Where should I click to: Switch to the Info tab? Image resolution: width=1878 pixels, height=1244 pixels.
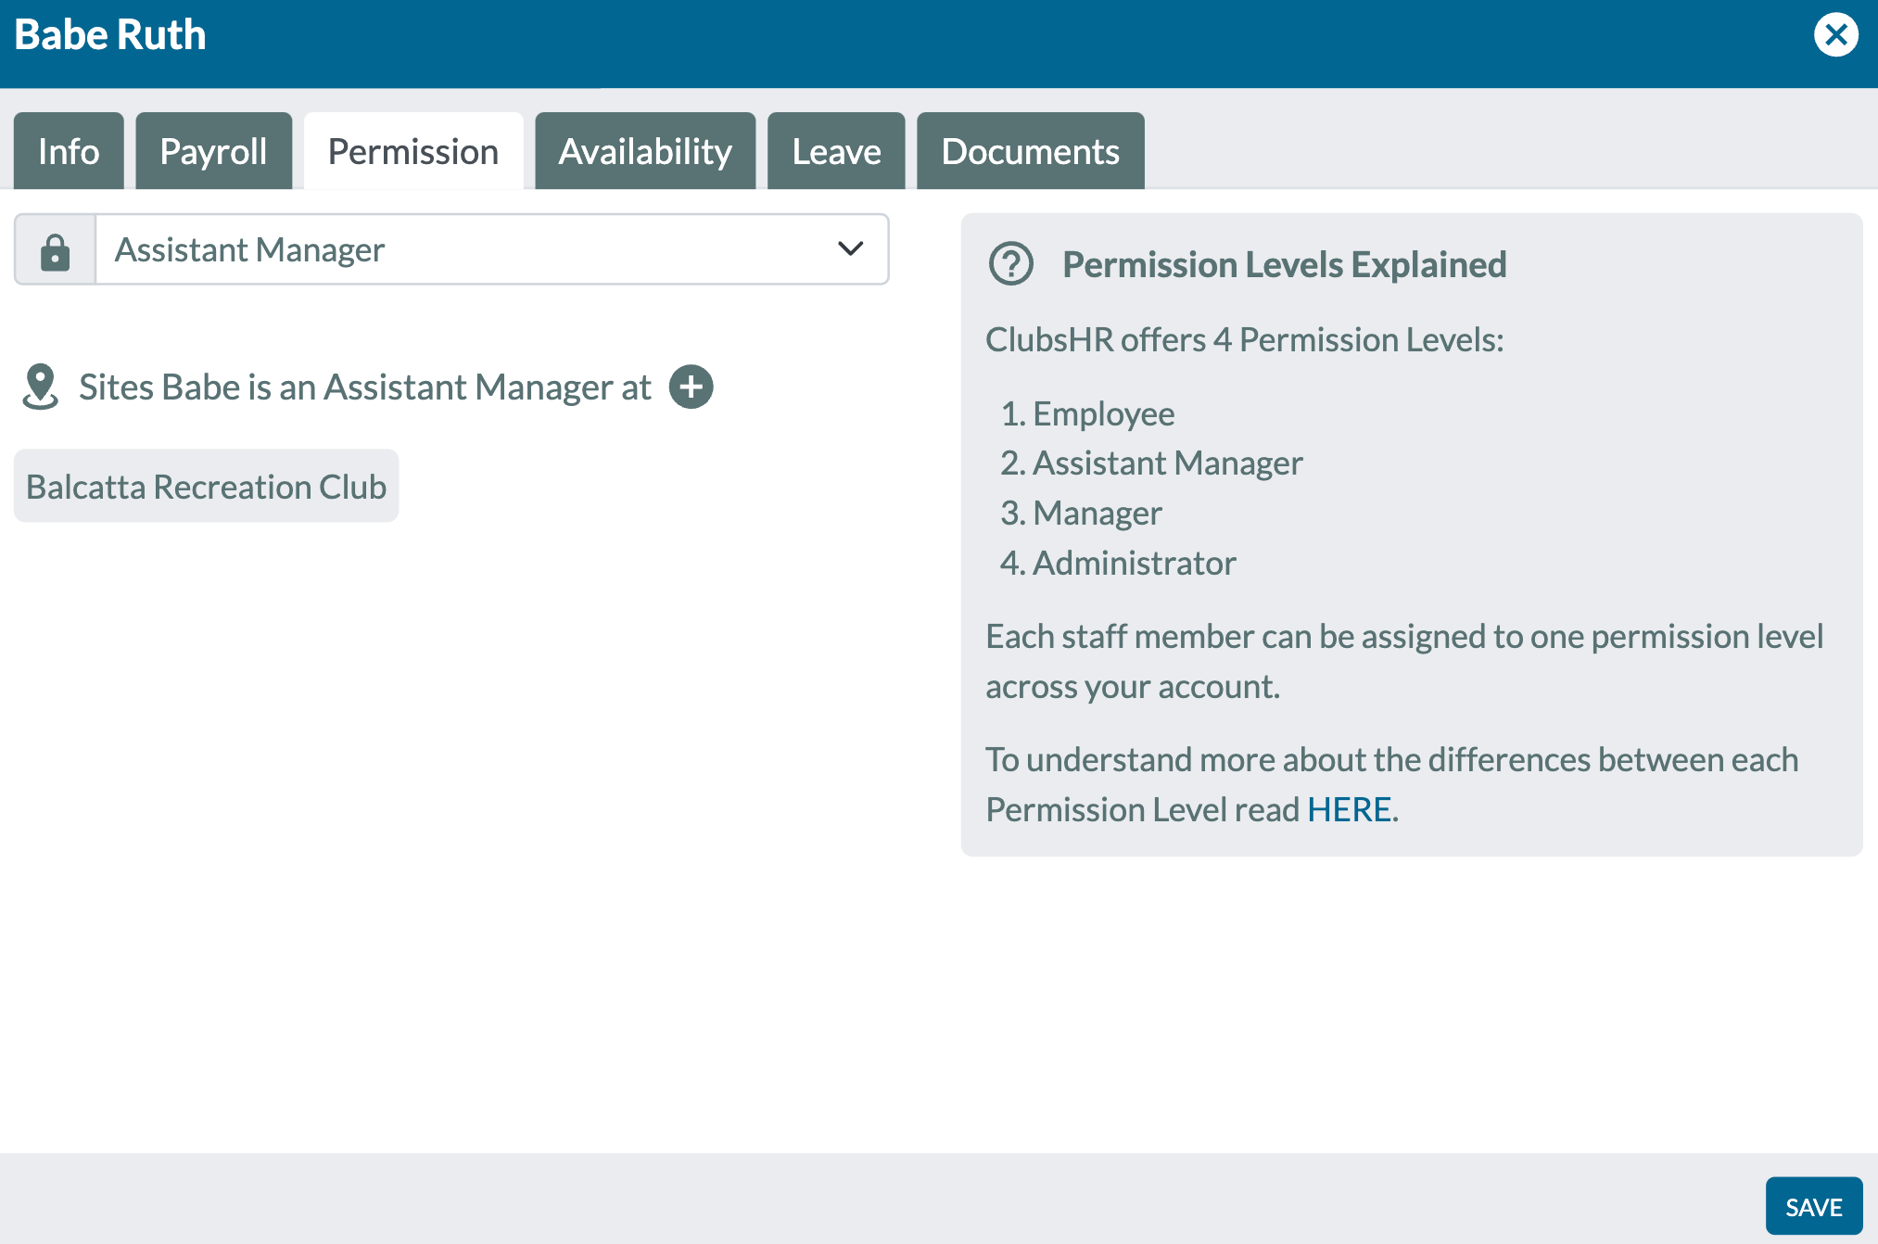[x=69, y=151]
